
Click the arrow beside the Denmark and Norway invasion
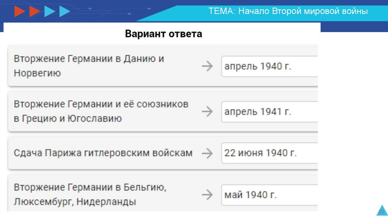pyautogui.click(x=207, y=67)
